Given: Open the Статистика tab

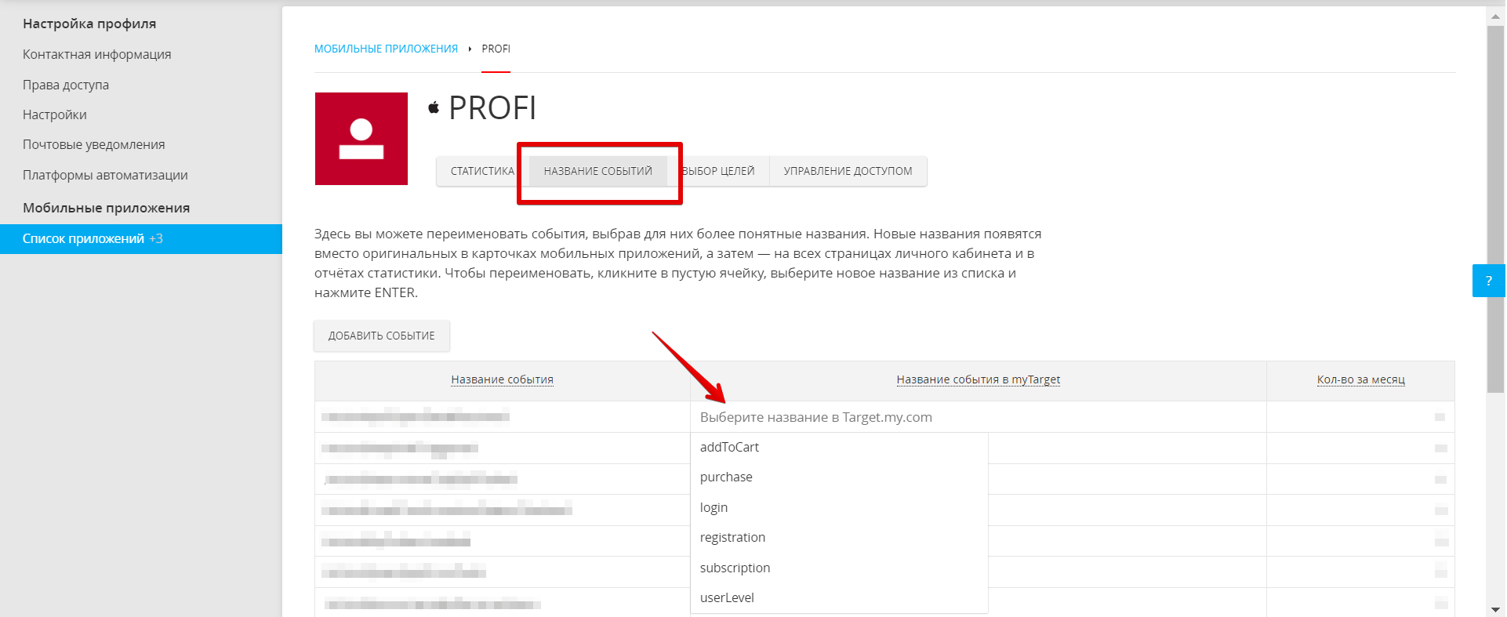Looking at the screenshot, I should pos(482,171).
